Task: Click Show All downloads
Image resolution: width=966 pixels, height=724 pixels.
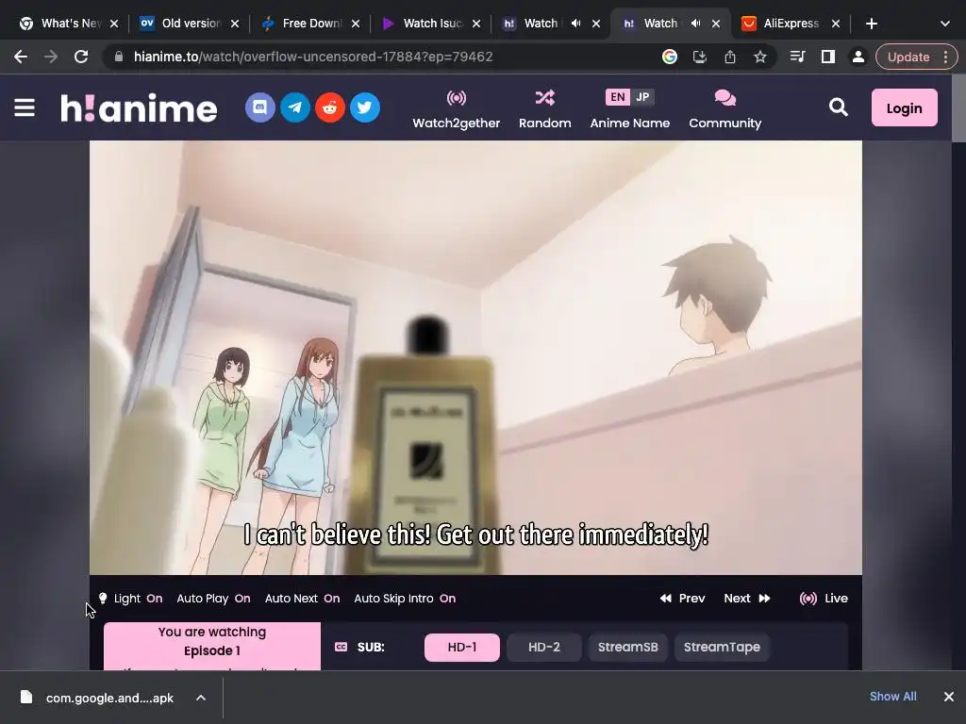Action: [x=892, y=697]
